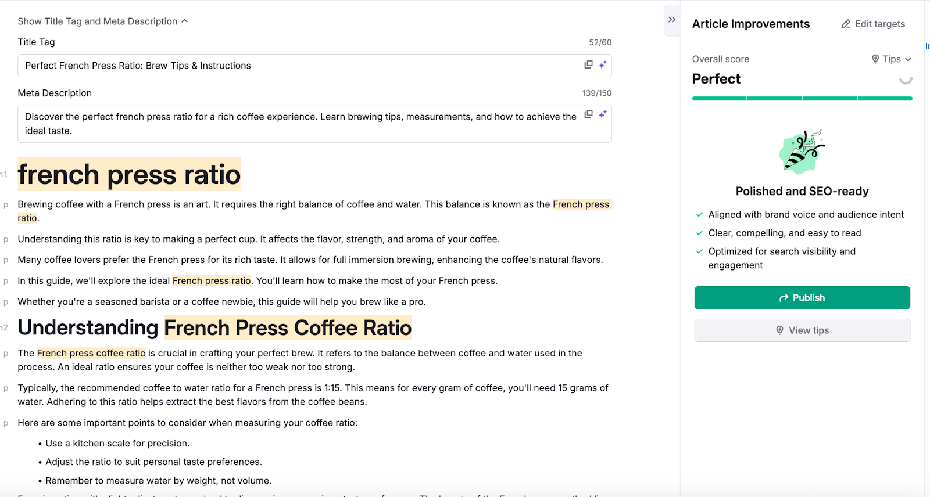Click the overall score progress bar

pos(802,99)
